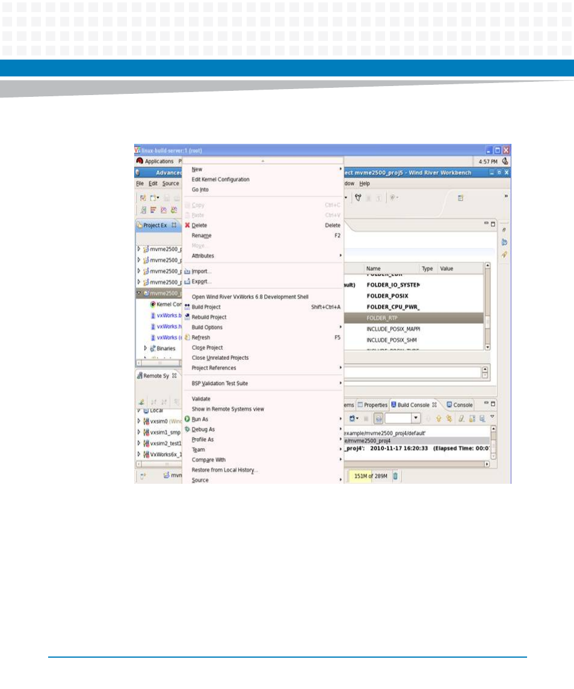Screen dimensions: 574x689
Task: Expand the Binaries tree node
Action: point(146,348)
